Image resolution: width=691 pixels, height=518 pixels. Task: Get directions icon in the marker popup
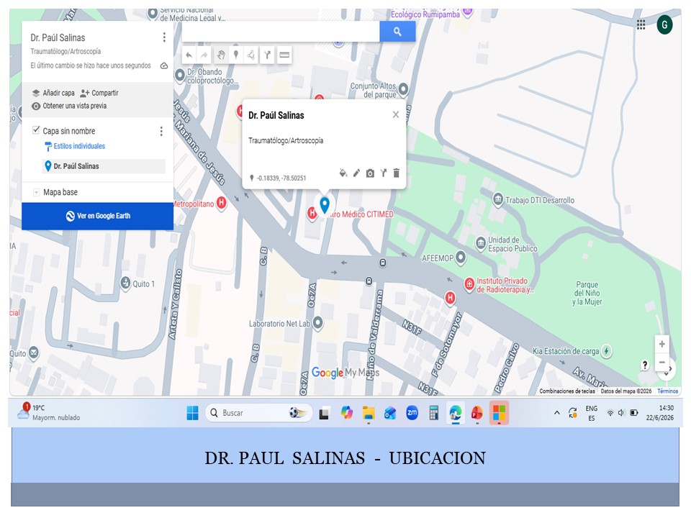coord(384,173)
